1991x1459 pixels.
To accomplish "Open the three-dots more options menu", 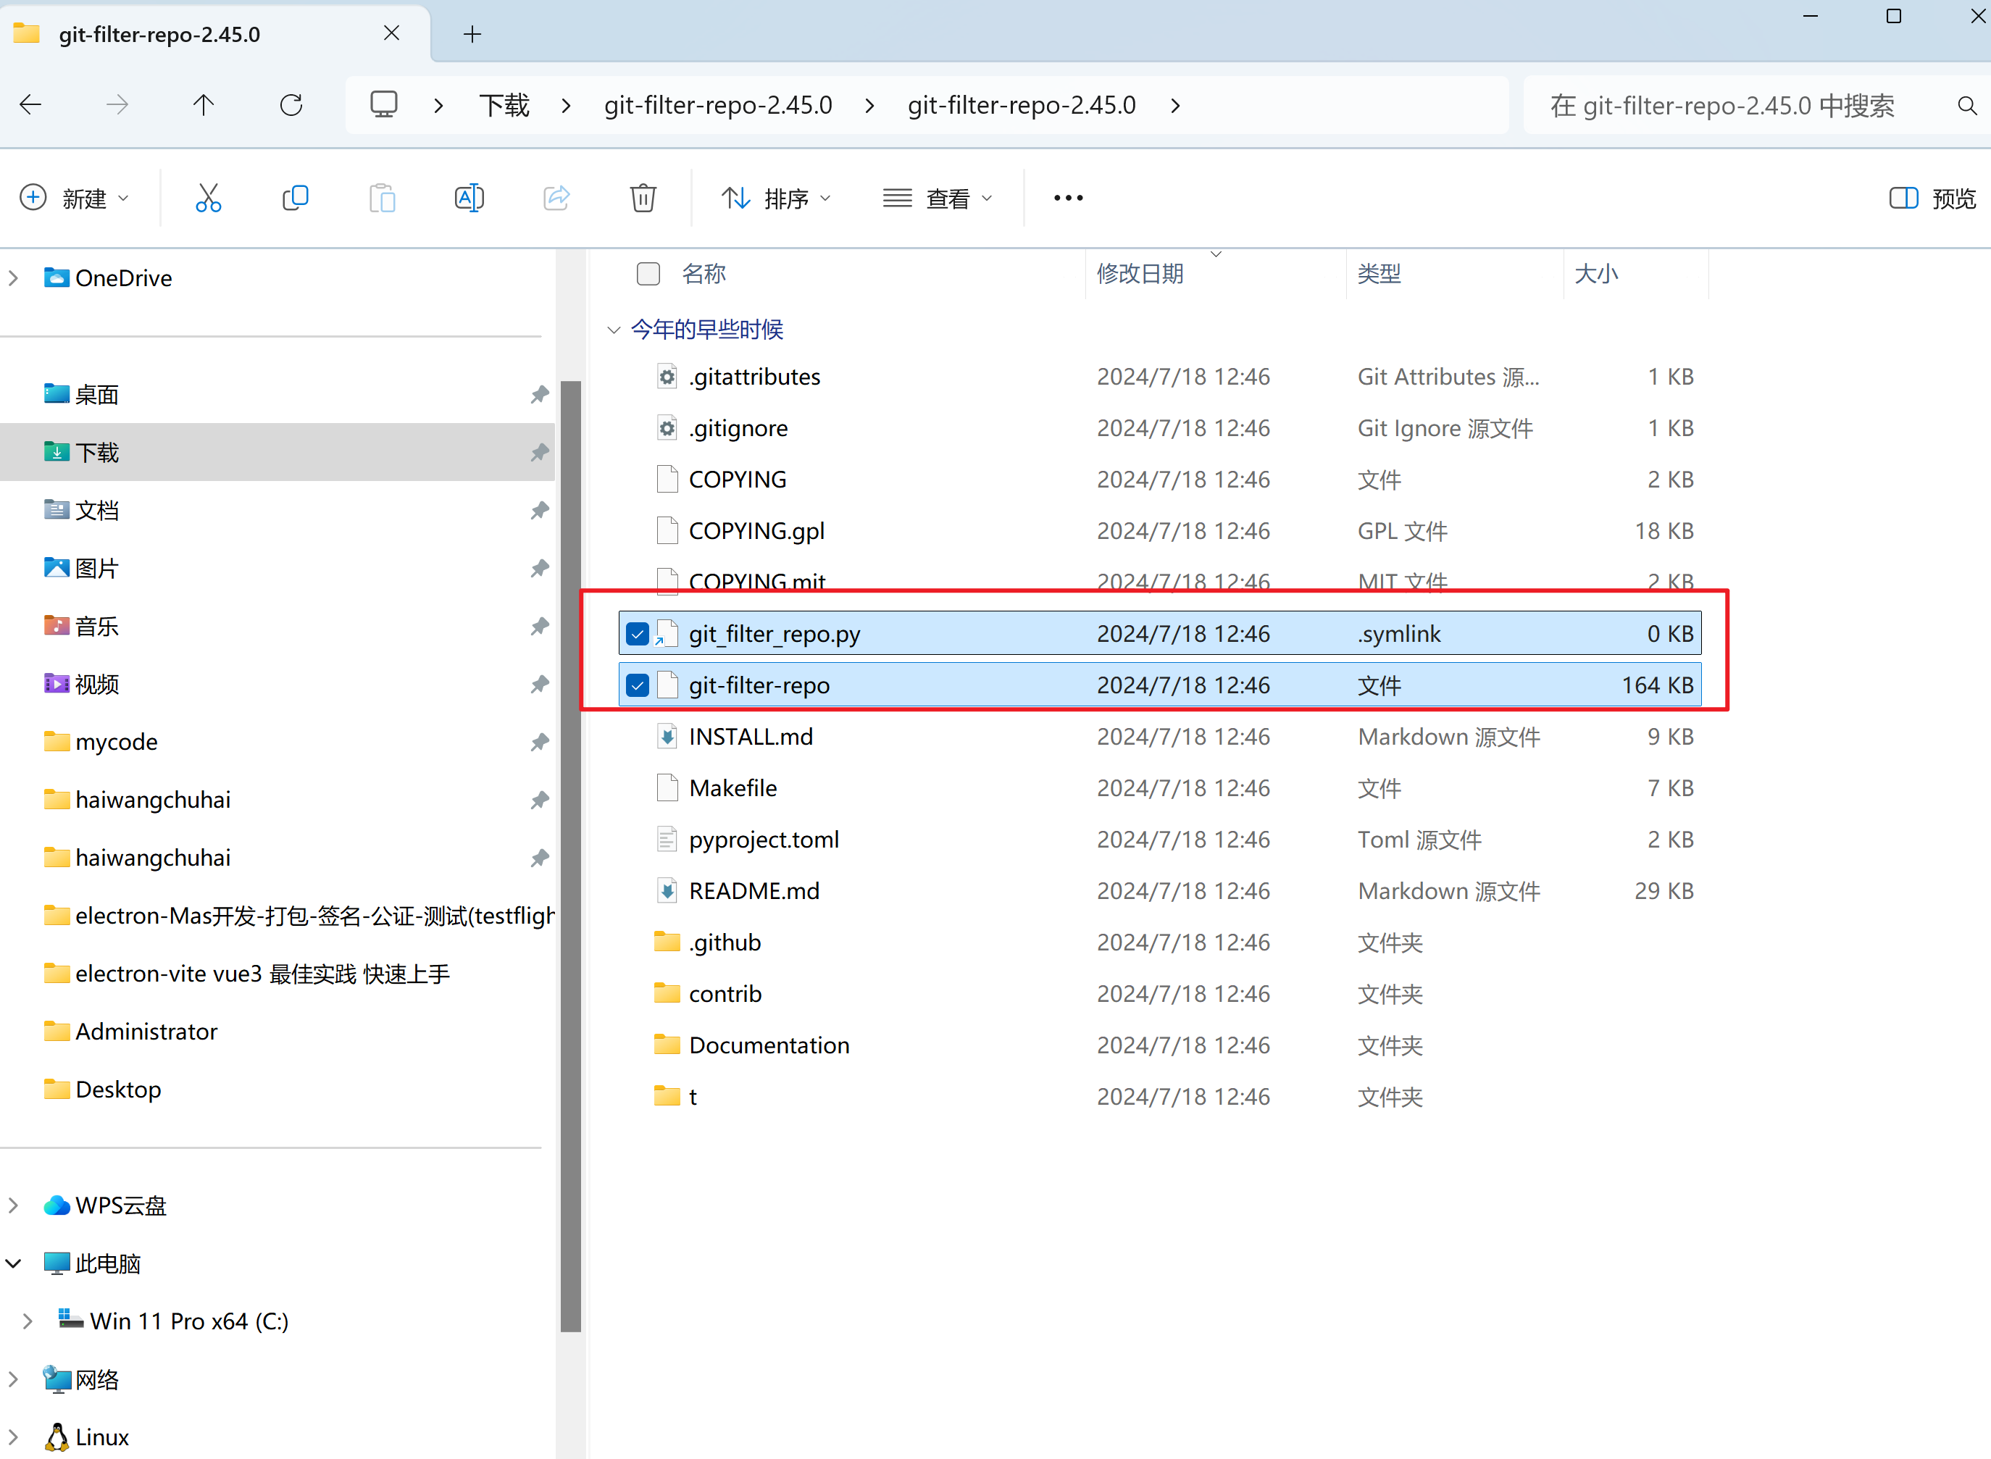I will 1068,198.
